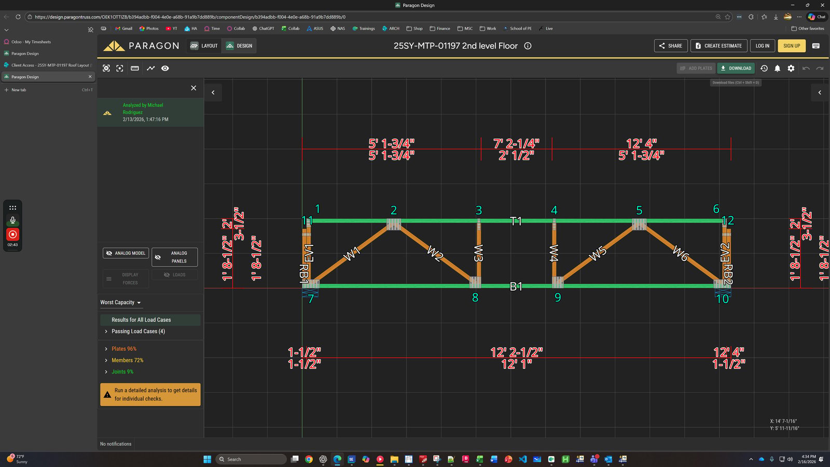Toggle the eye visibility icon in toolbar
The width and height of the screenshot is (830, 467).
pos(165,68)
